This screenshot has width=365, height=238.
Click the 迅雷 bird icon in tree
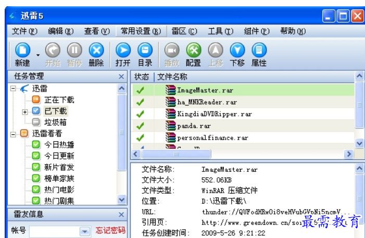click(x=24, y=89)
